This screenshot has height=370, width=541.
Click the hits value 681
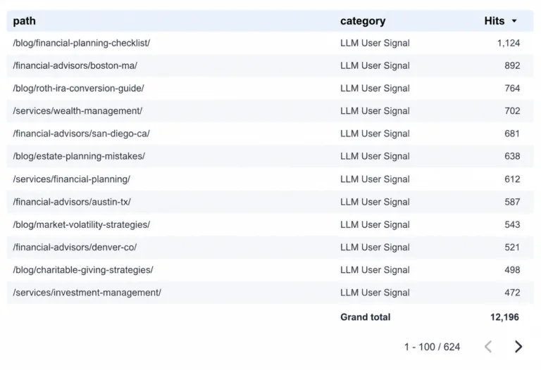pyautogui.click(x=512, y=134)
